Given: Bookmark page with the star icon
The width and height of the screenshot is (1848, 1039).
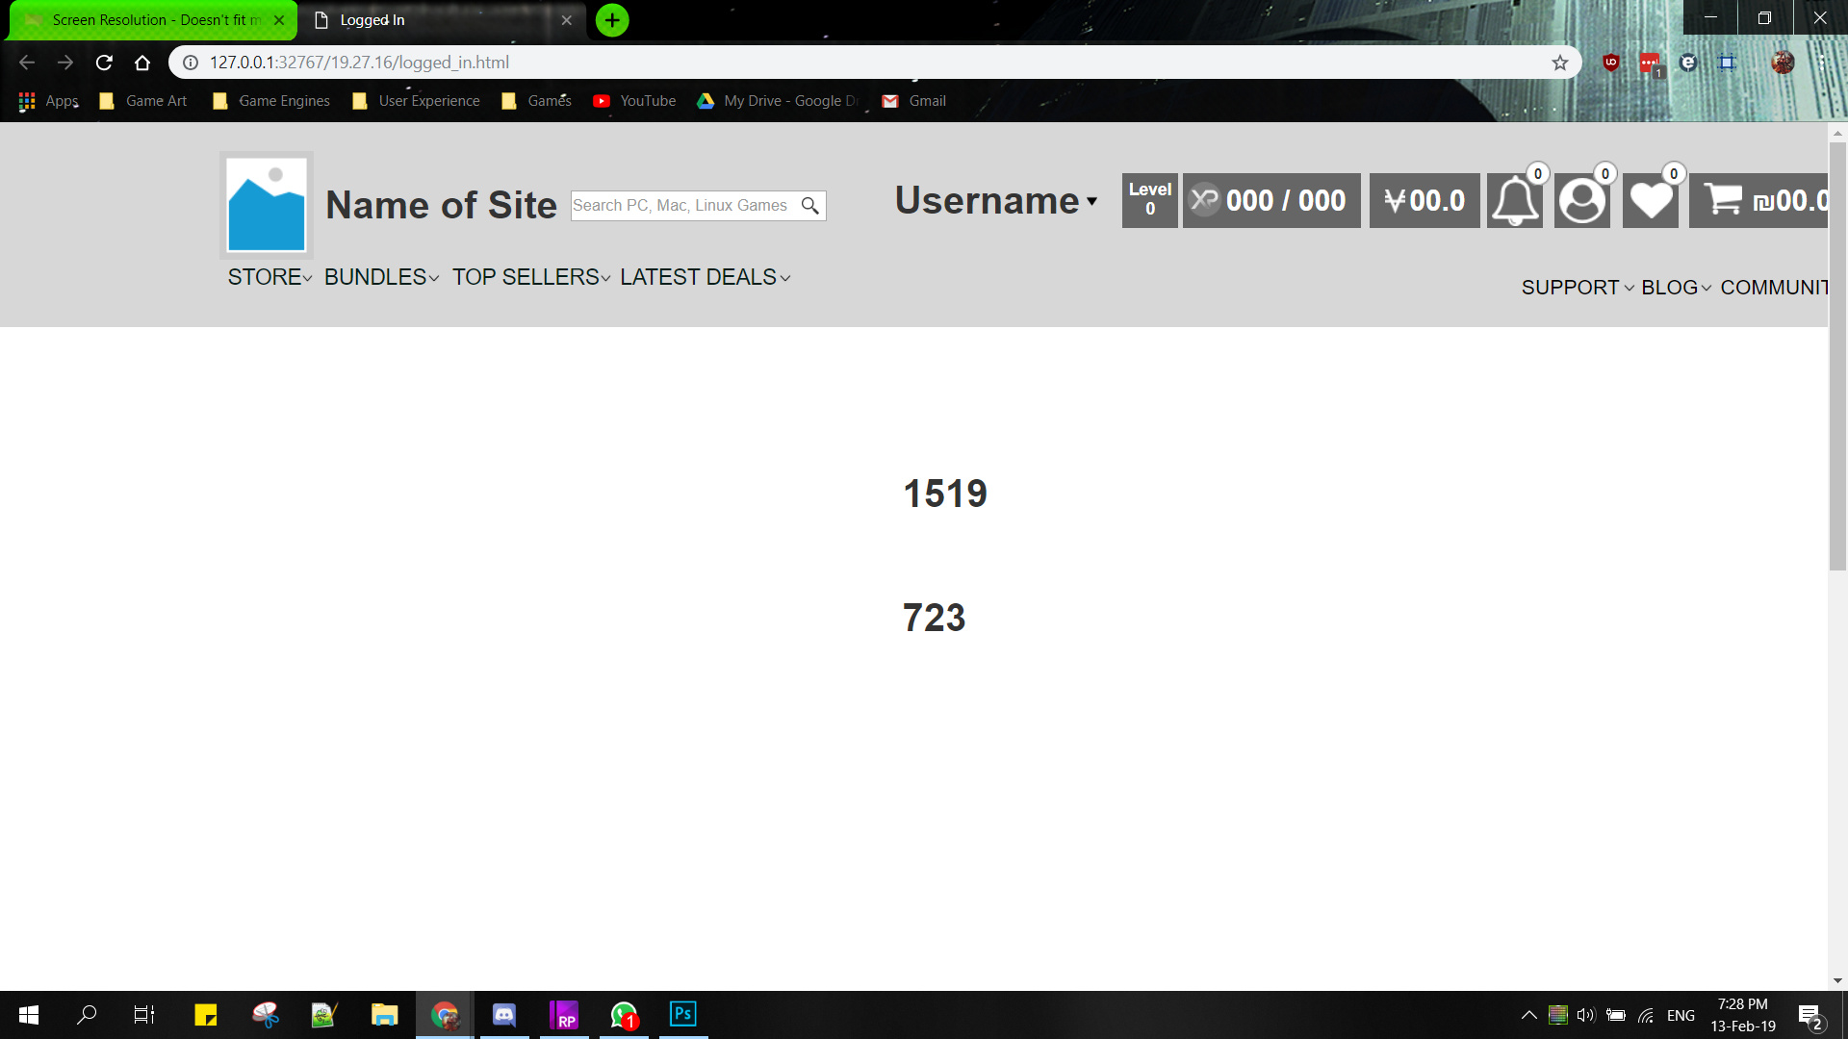Looking at the screenshot, I should point(1559,63).
